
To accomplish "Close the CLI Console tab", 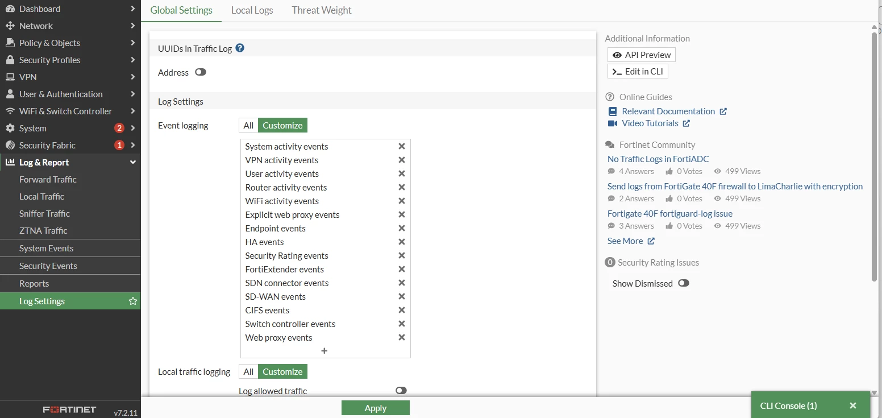I will pyautogui.click(x=853, y=405).
